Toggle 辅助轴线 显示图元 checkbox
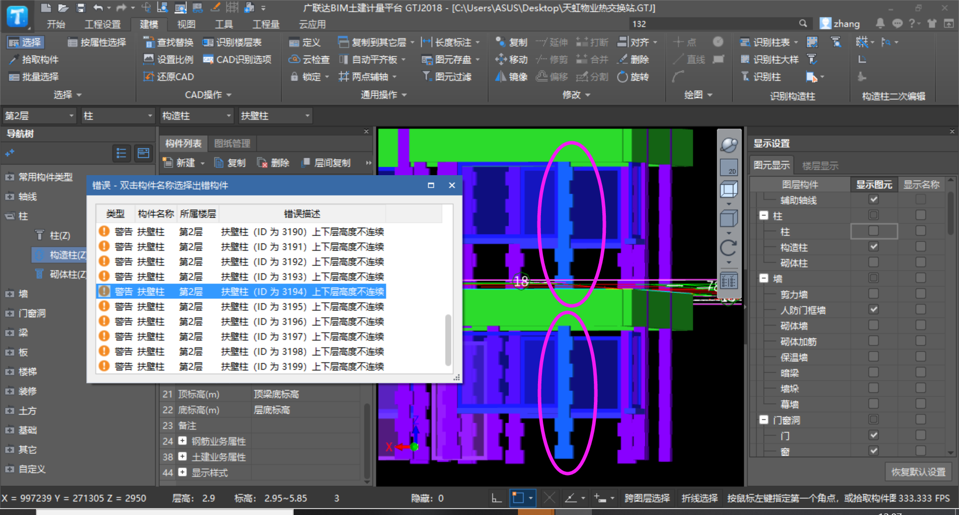959x515 pixels. point(874,200)
